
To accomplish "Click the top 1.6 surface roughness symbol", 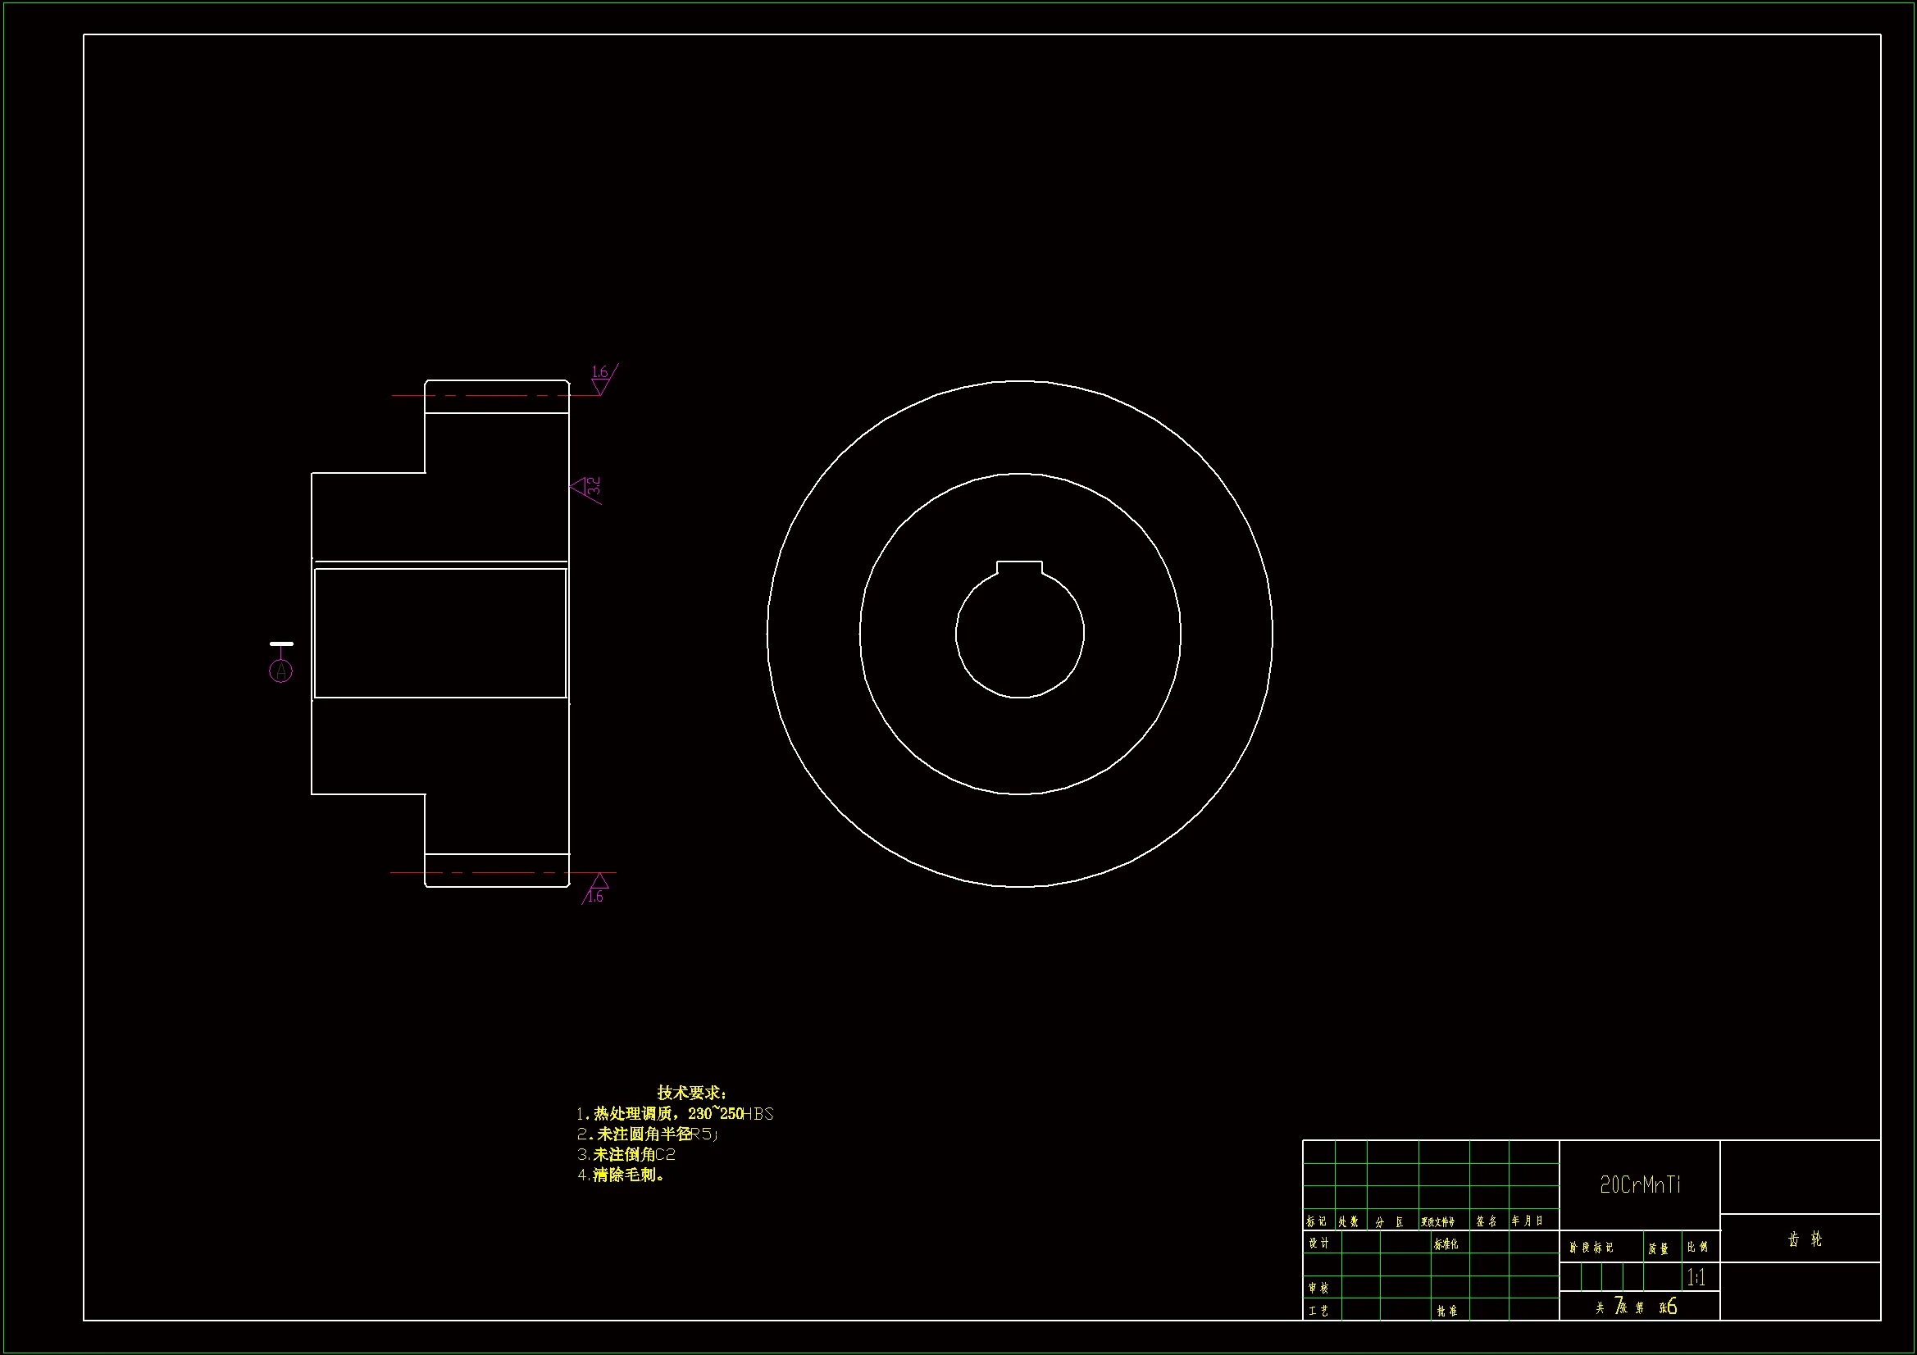I will (x=600, y=380).
